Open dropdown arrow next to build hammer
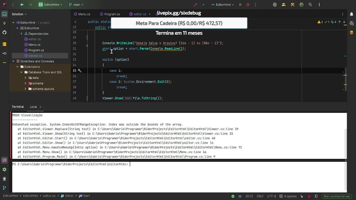 point(203,5)
